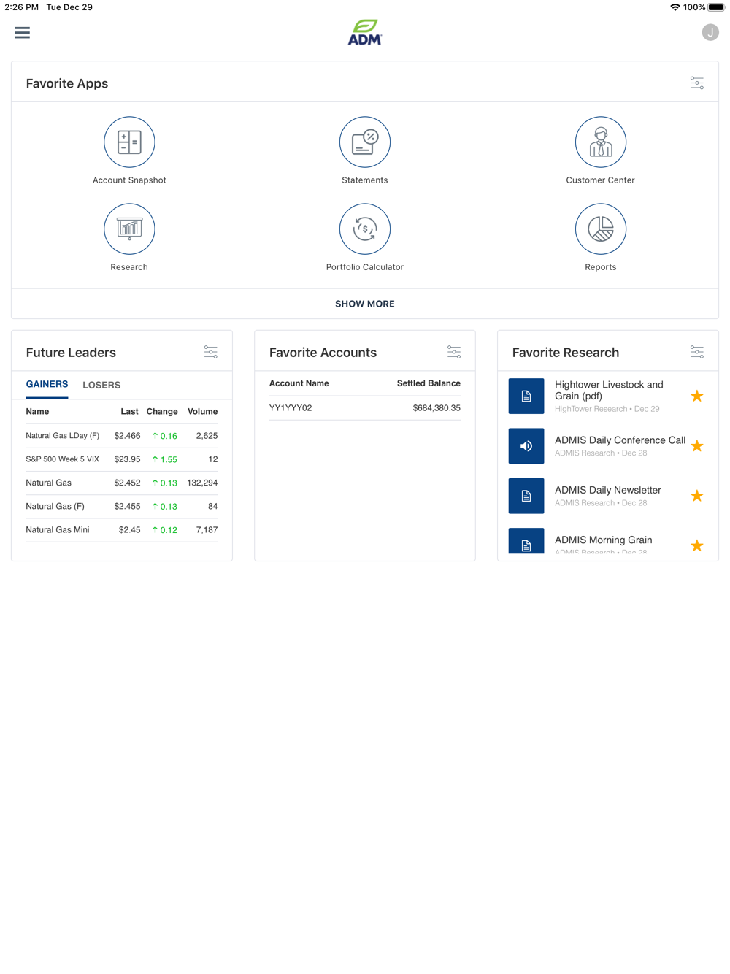Open Favorite Apps settings filter icon
Viewport: 730px width, 974px height.
[x=697, y=83]
